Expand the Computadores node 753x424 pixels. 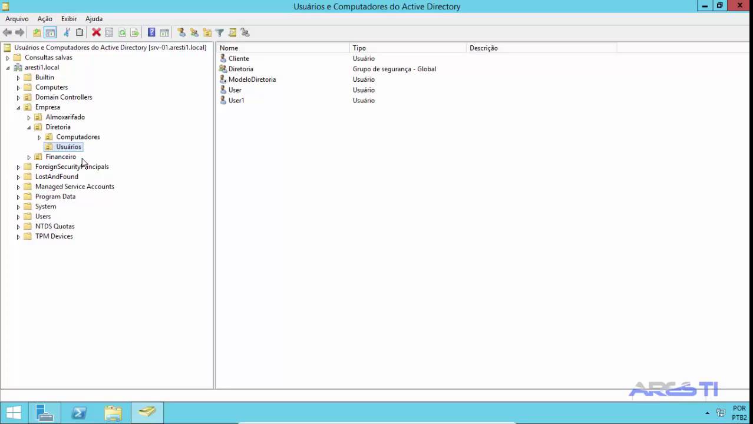[39, 137]
